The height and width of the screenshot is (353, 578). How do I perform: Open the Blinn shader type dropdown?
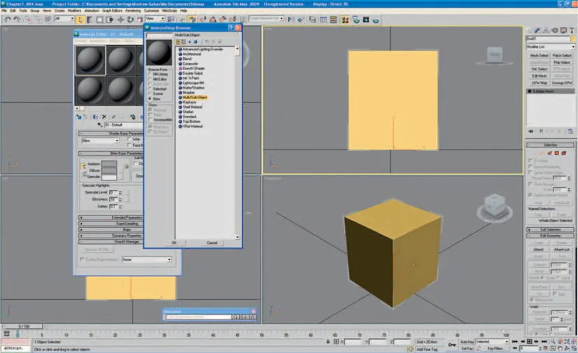[x=100, y=141]
